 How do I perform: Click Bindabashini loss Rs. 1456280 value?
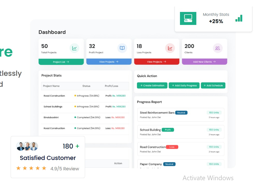tap(118, 118)
